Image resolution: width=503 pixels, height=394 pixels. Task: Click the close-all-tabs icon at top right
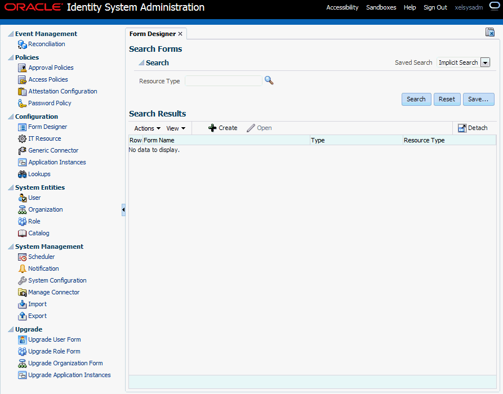point(490,32)
